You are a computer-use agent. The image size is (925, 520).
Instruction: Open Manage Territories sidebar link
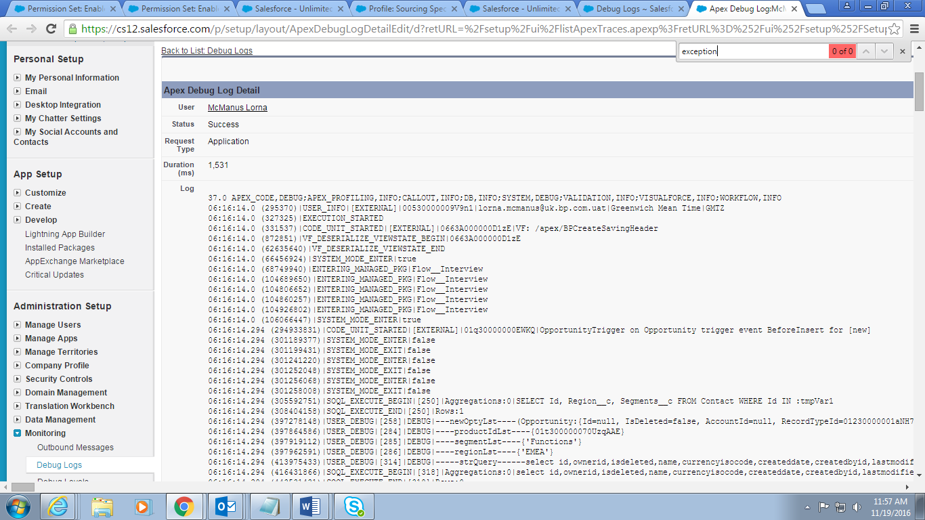coord(61,352)
